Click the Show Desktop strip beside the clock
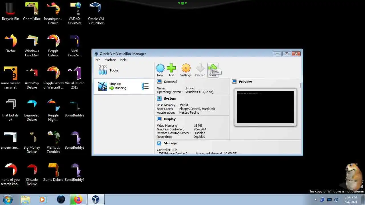Viewport: 365px width, 205px height. point(363,199)
